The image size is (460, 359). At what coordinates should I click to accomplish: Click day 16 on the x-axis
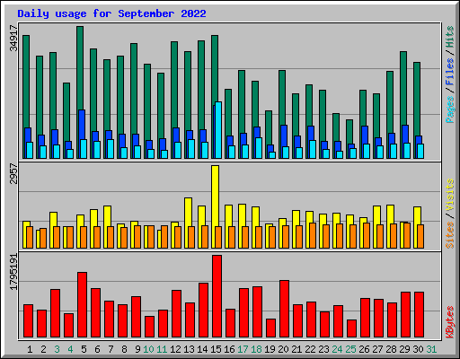(x=229, y=349)
